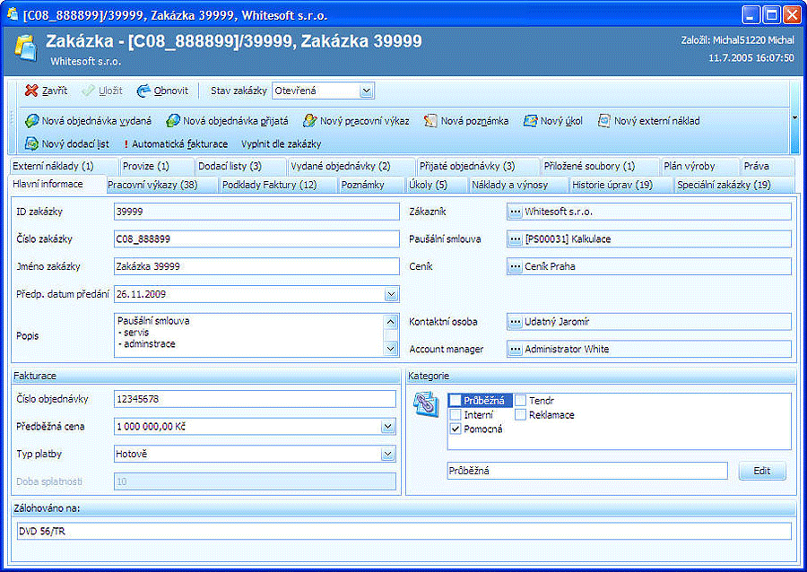Add Nový externí náklad external cost
The width and height of the screenshot is (807, 572).
tap(648, 120)
